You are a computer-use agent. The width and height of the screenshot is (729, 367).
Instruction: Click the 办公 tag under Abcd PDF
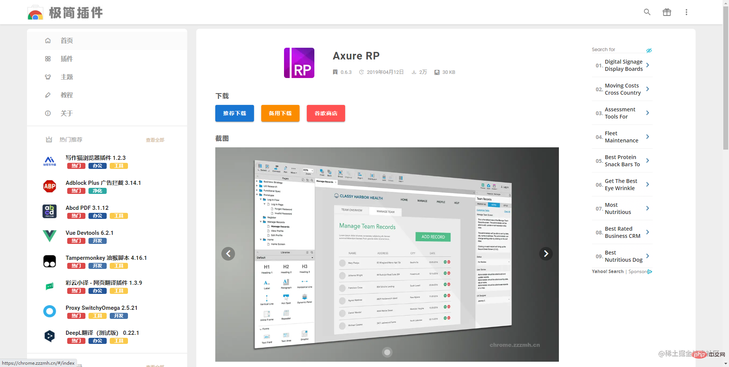(x=98, y=216)
